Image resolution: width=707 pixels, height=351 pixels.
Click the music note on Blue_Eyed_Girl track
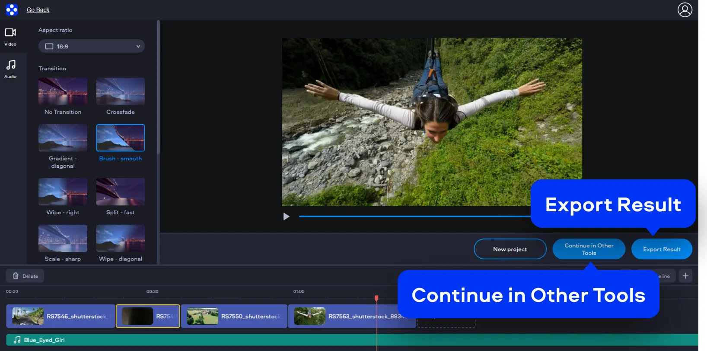pyautogui.click(x=17, y=340)
